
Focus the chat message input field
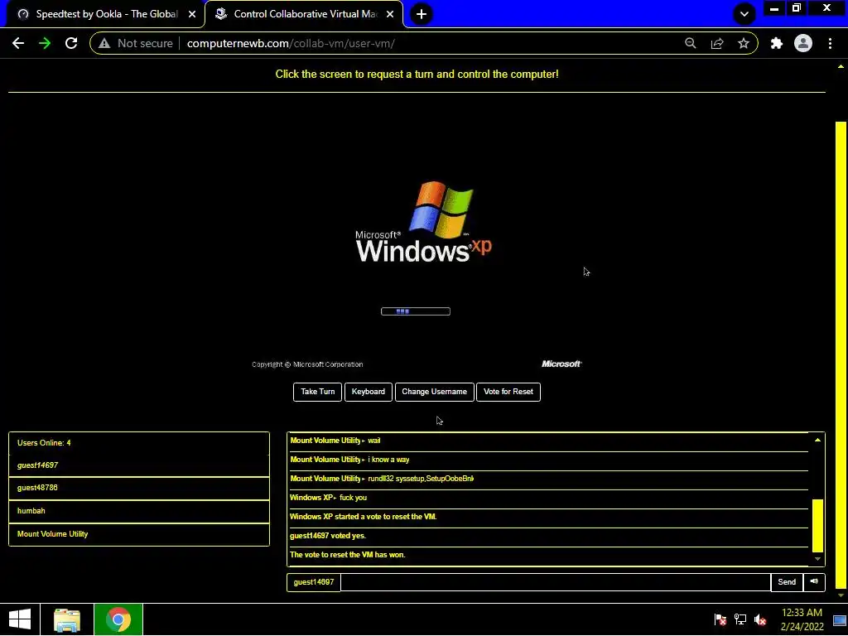556,582
